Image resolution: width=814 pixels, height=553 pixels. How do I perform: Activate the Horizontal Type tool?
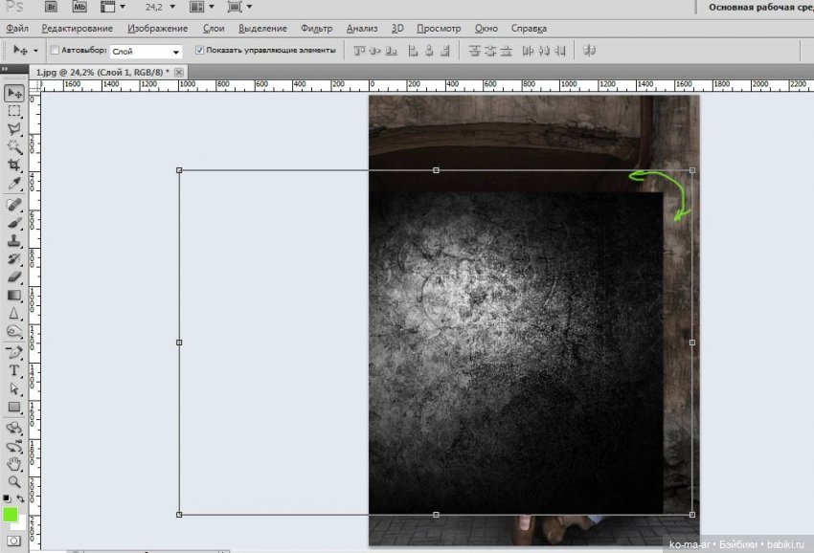(x=14, y=370)
